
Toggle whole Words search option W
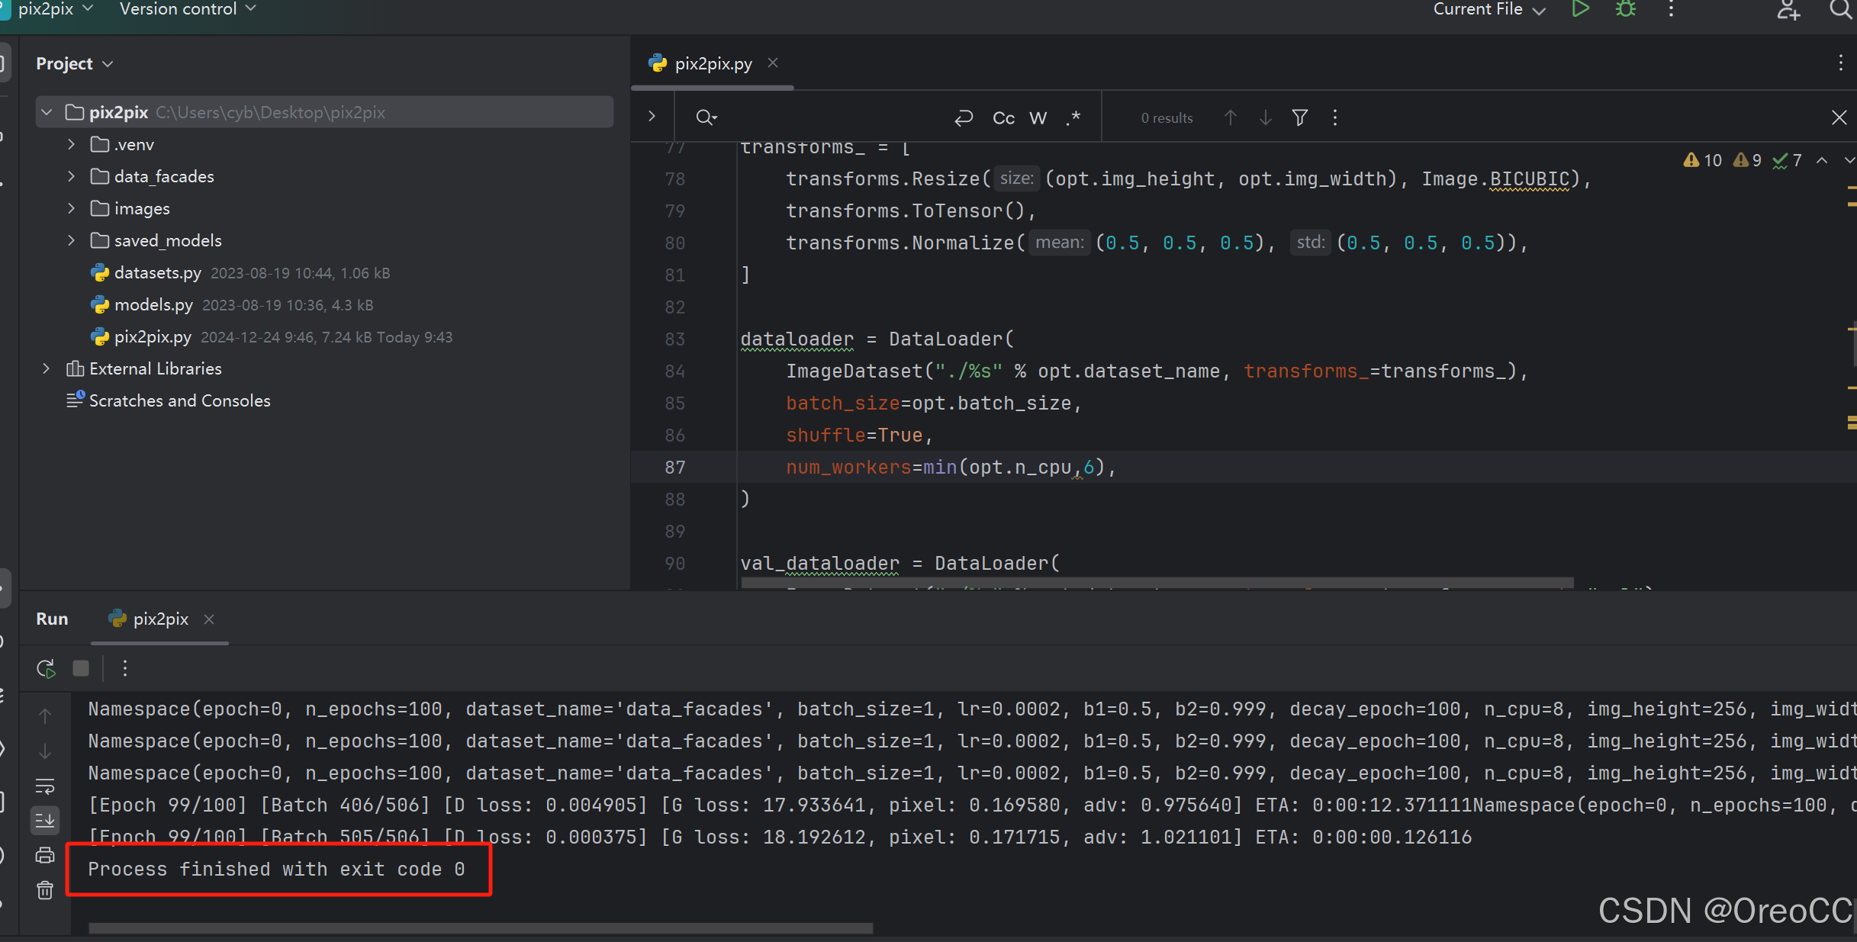tap(1038, 117)
